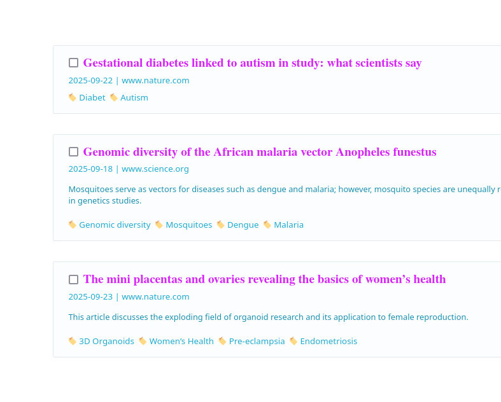Check the Gestational diabetes article checkbox

[73, 63]
